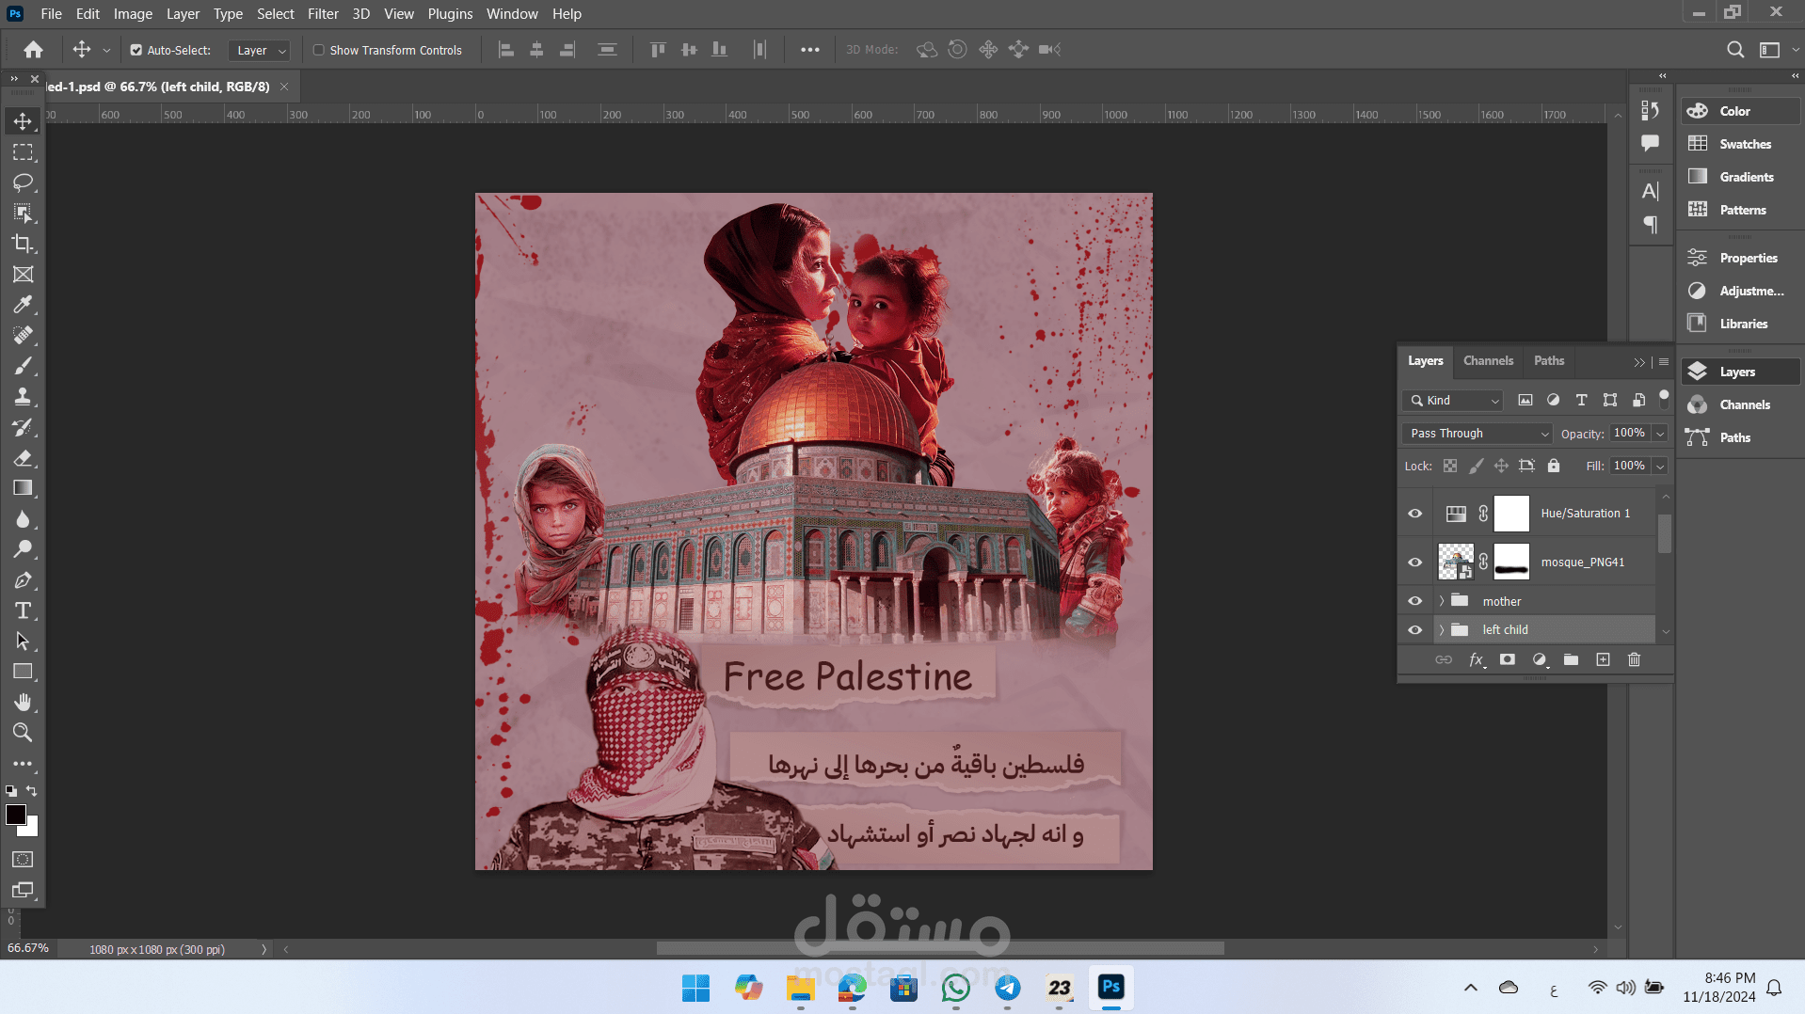The height and width of the screenshot is (1014, 1805).
Task: Select the Path Selection tool
Action: point(23,642)
